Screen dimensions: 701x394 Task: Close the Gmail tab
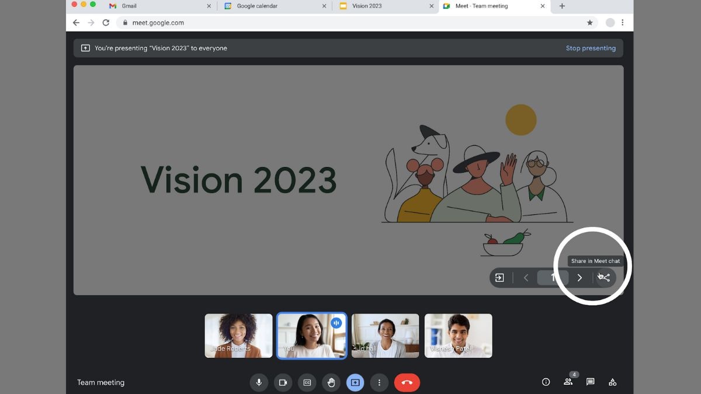[x=209, y=6]
